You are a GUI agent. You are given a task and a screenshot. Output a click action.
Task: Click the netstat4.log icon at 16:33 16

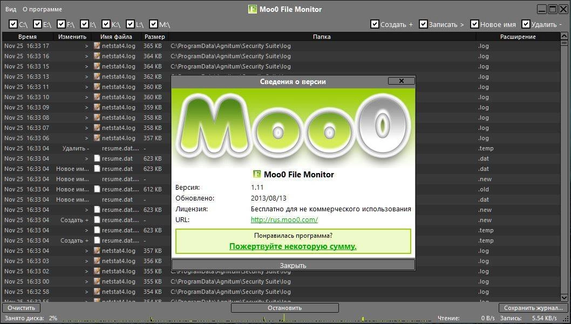[97, 56]
